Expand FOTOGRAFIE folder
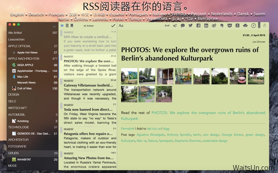 [33, 146]
